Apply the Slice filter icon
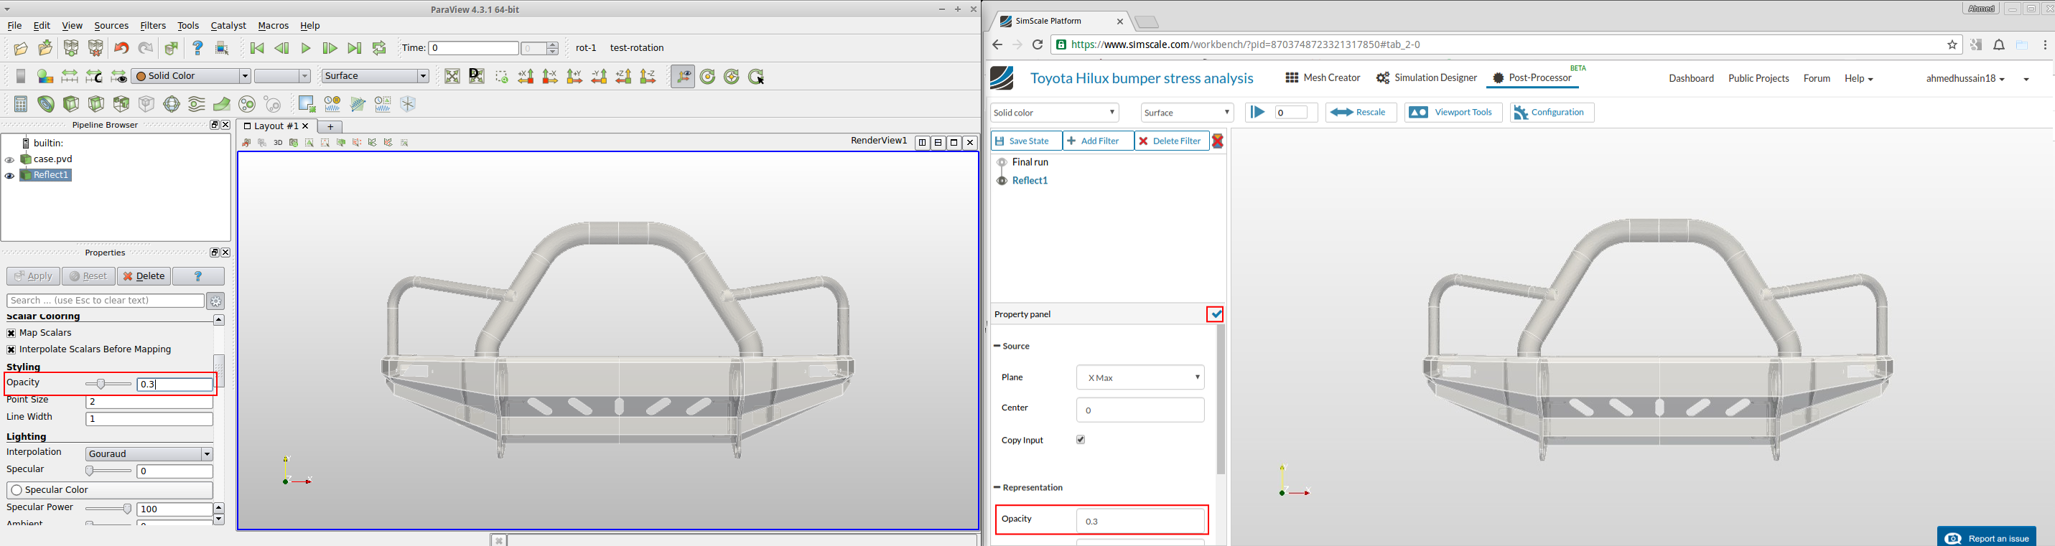 96,103
